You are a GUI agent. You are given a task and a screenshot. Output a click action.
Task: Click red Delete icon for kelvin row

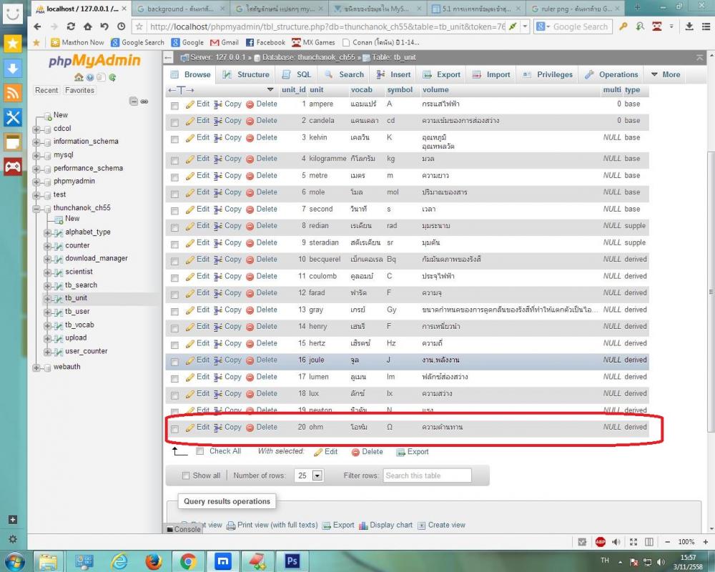click(250, 138)
